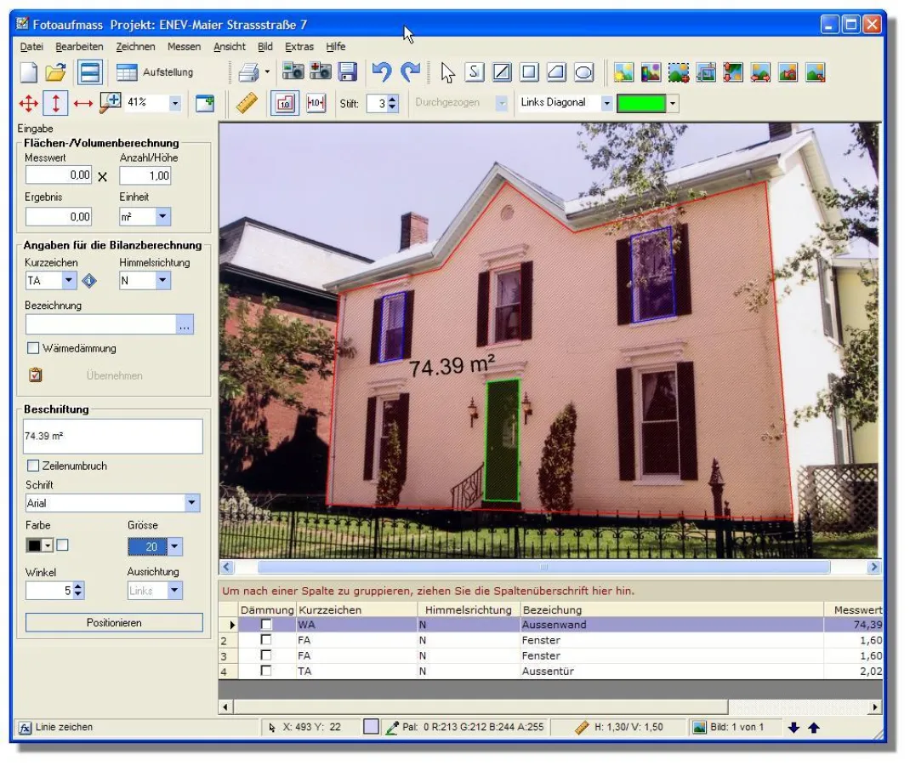Click the Aufstellung button
This screenshot has height=766, width=910.
pos(156,72)
